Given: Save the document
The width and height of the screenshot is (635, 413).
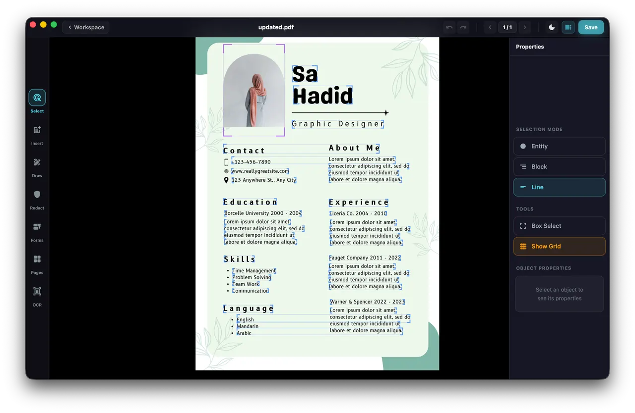Looking at the screenshot, I should [x=591, y=27].
